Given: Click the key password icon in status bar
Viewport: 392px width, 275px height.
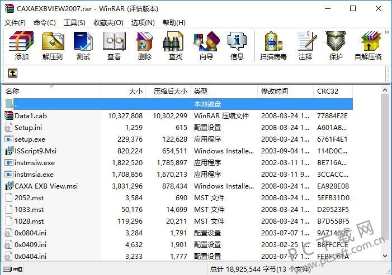Looking at the screenshot, I should tap(18, 269).
